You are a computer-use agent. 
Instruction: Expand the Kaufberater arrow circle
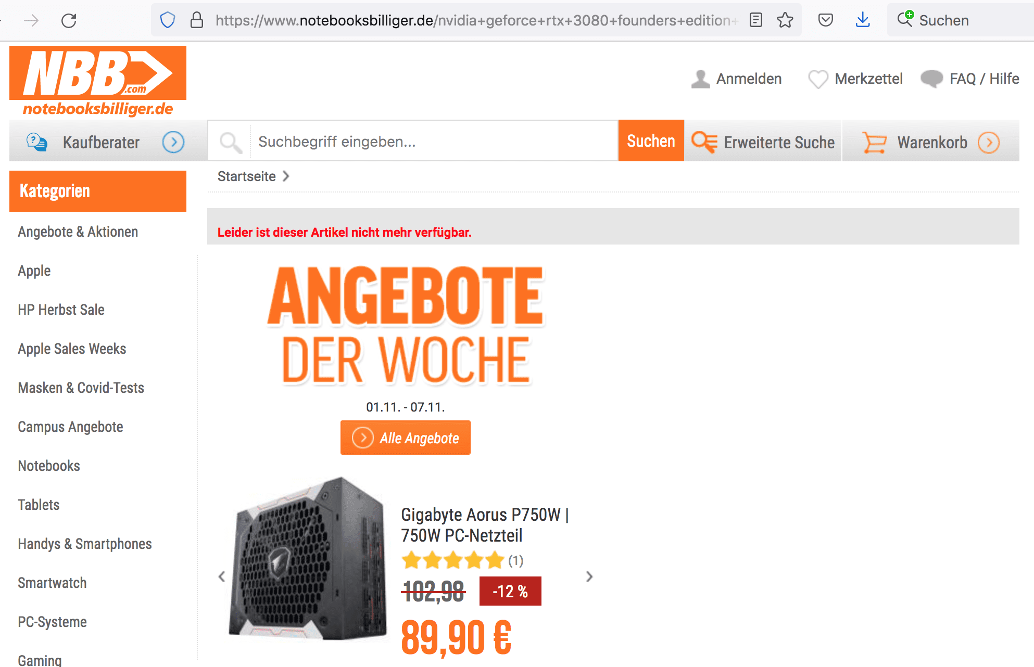[x=173, y=142]
